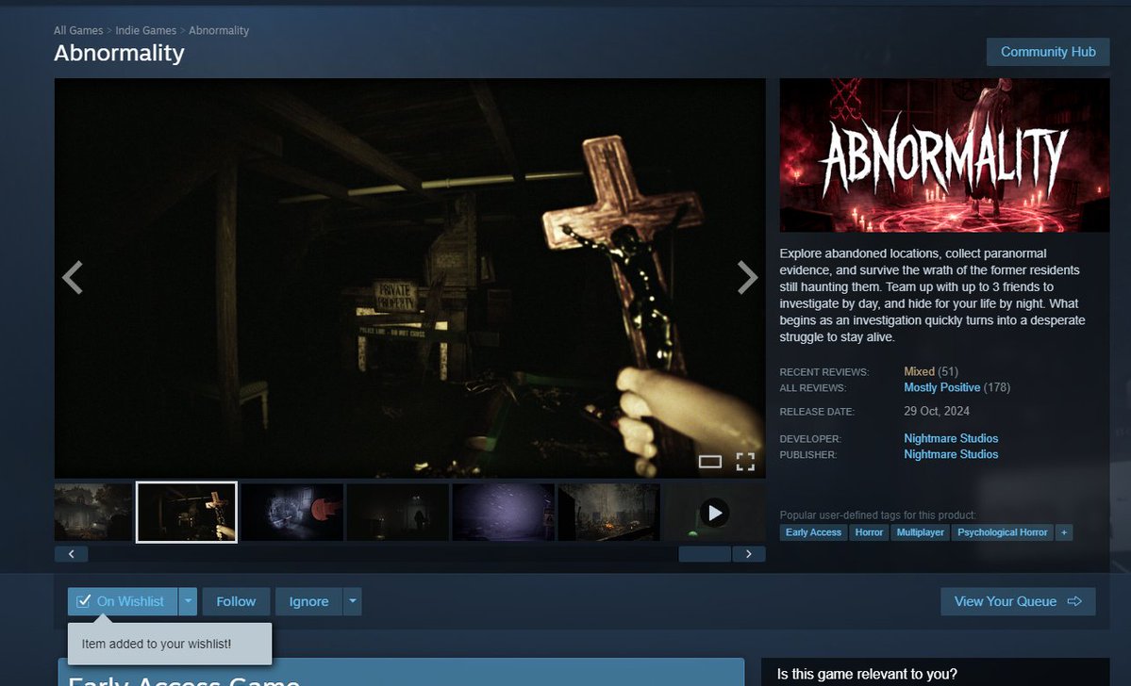Select the dark hallway figure thumbnail
The image size is (1131, 686).
pyautogui.click(x=397, y=513)
